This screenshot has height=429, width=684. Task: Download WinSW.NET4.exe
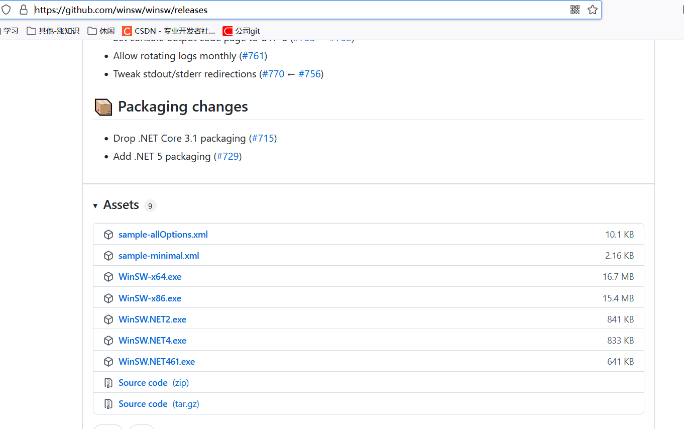pos(152,341)
